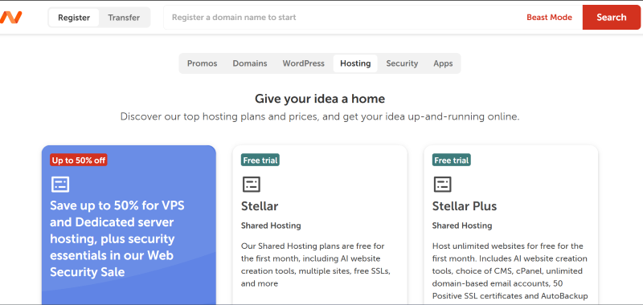Click the server icon on Stellar card
Viewport: 643px width, 305px height.
252,185
